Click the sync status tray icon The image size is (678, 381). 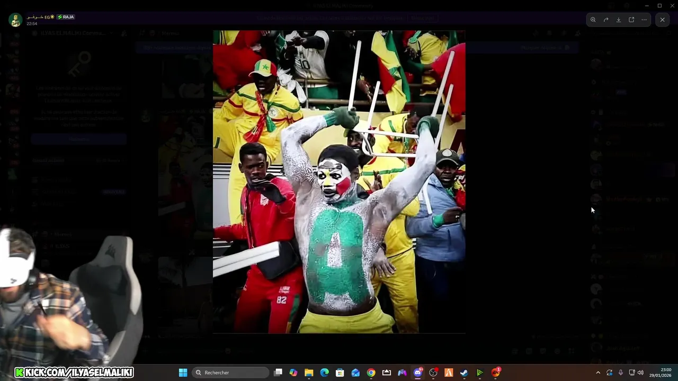pyautogui.click(x=610, y=373)
